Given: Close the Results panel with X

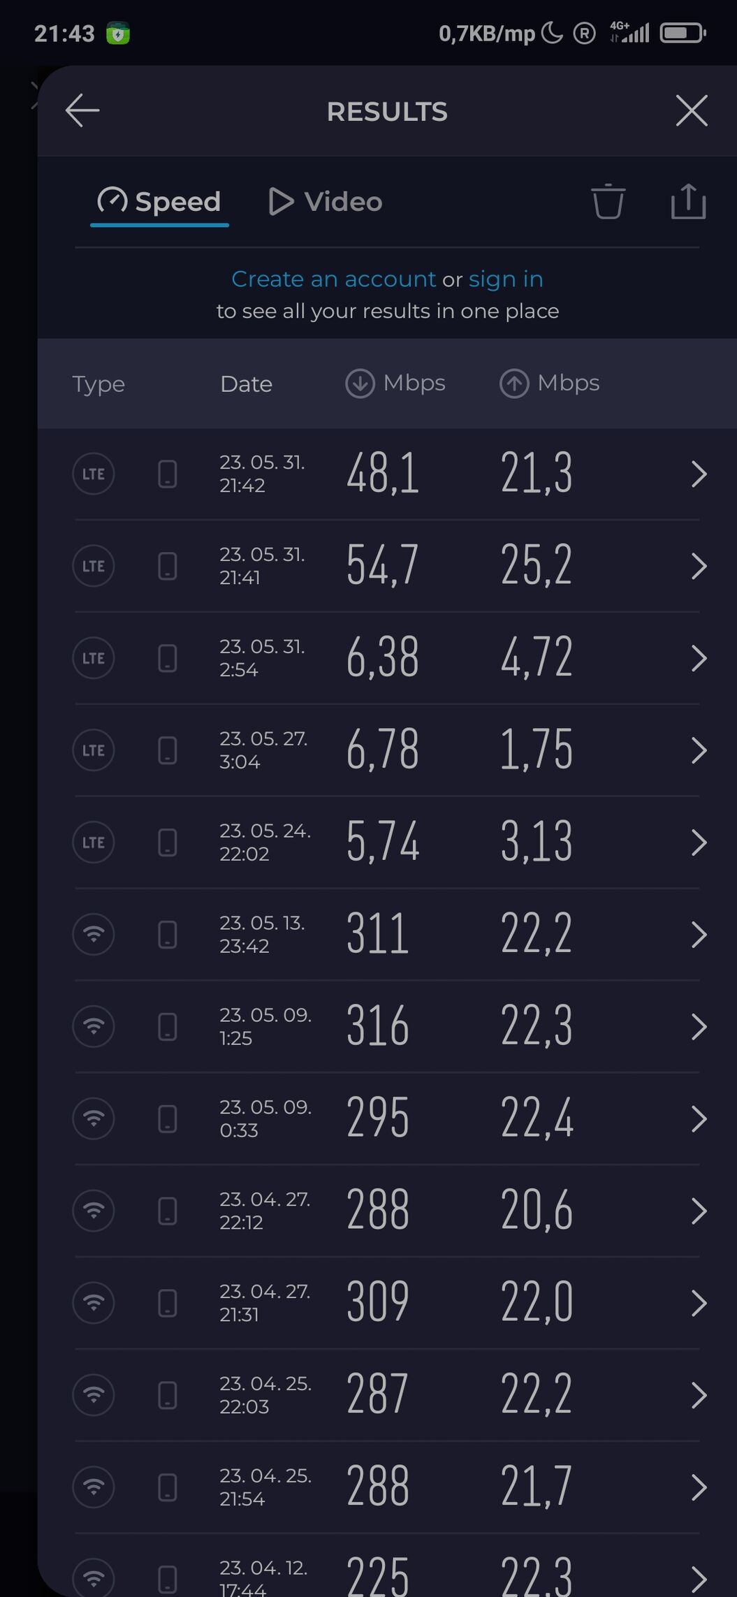Looking at the screenshot, I should (692, 110).
